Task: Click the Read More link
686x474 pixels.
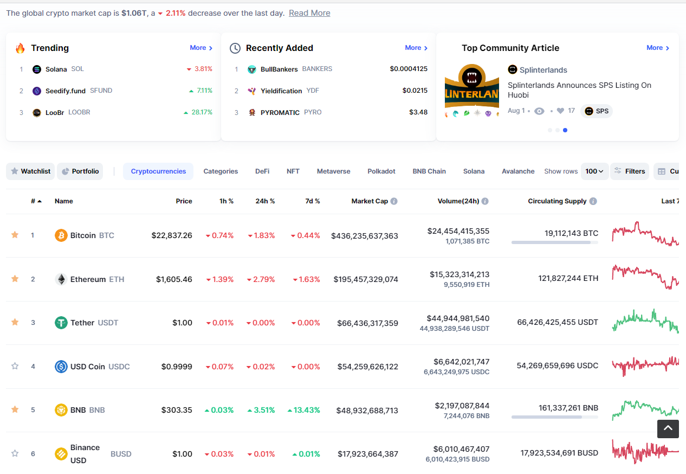Action: (x=309, y=13)
